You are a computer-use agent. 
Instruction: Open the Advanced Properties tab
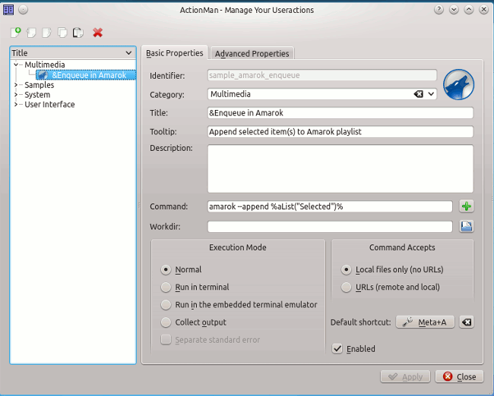[252, 54]
